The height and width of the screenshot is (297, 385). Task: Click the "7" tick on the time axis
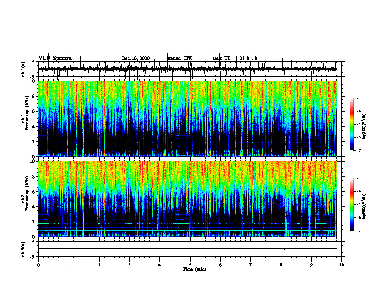point(251,265)
